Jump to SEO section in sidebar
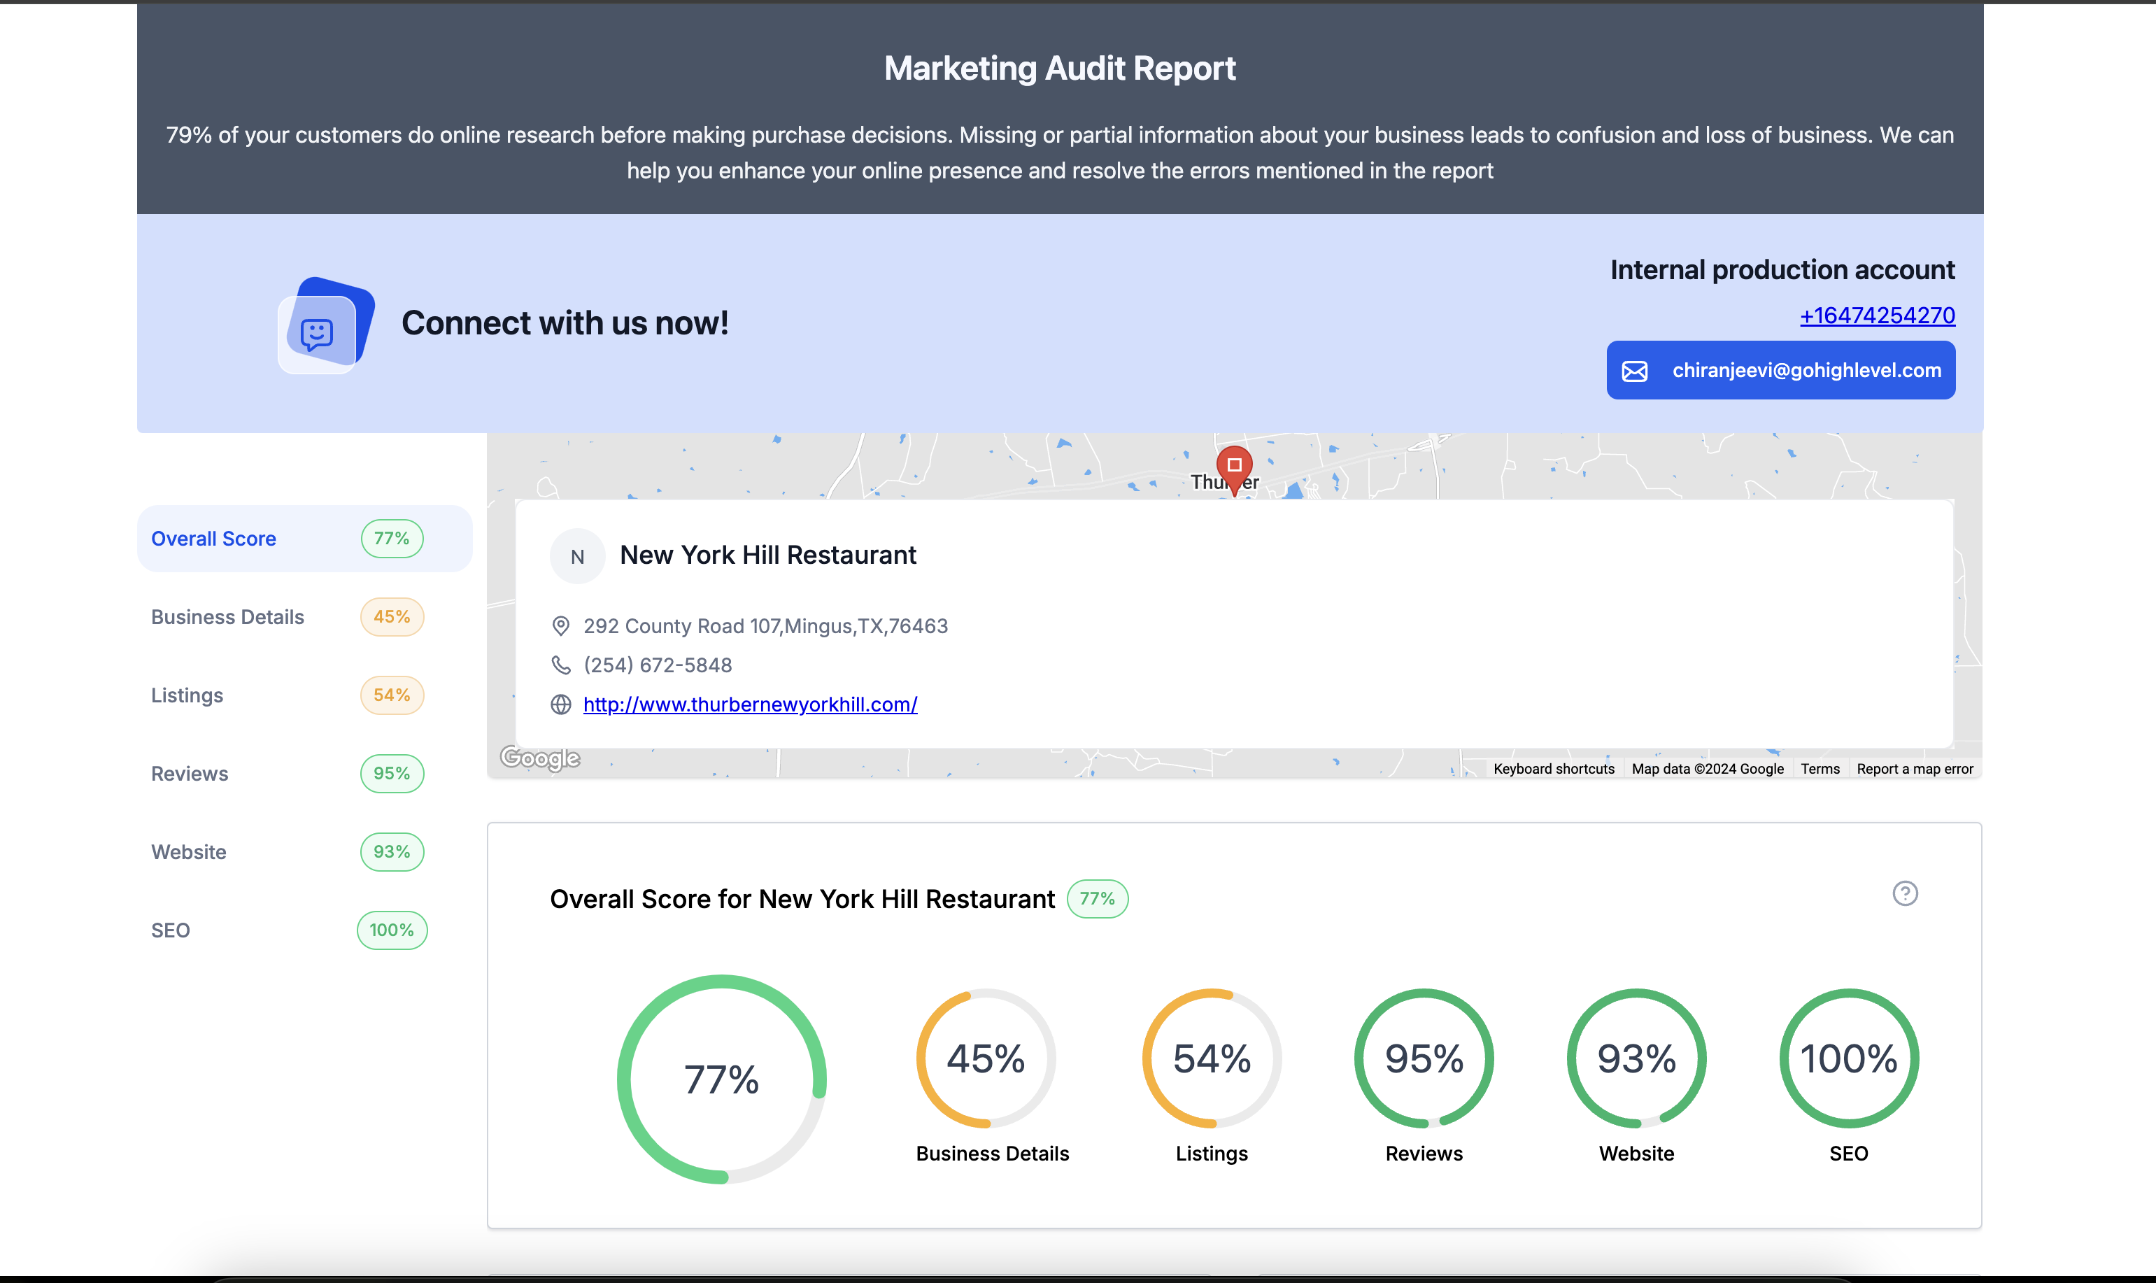The image size is (2156, 1283). pos(170,930)
